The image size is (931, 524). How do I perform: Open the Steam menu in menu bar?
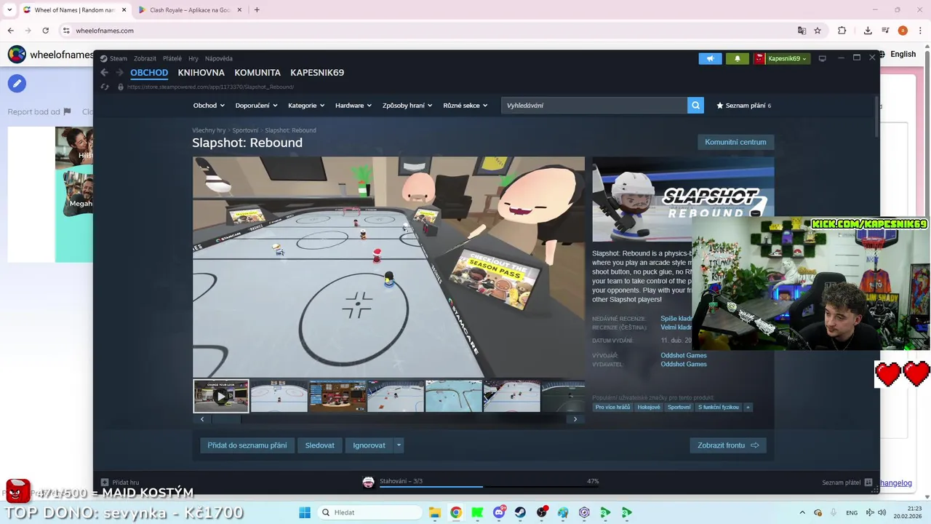pos(119,58)
